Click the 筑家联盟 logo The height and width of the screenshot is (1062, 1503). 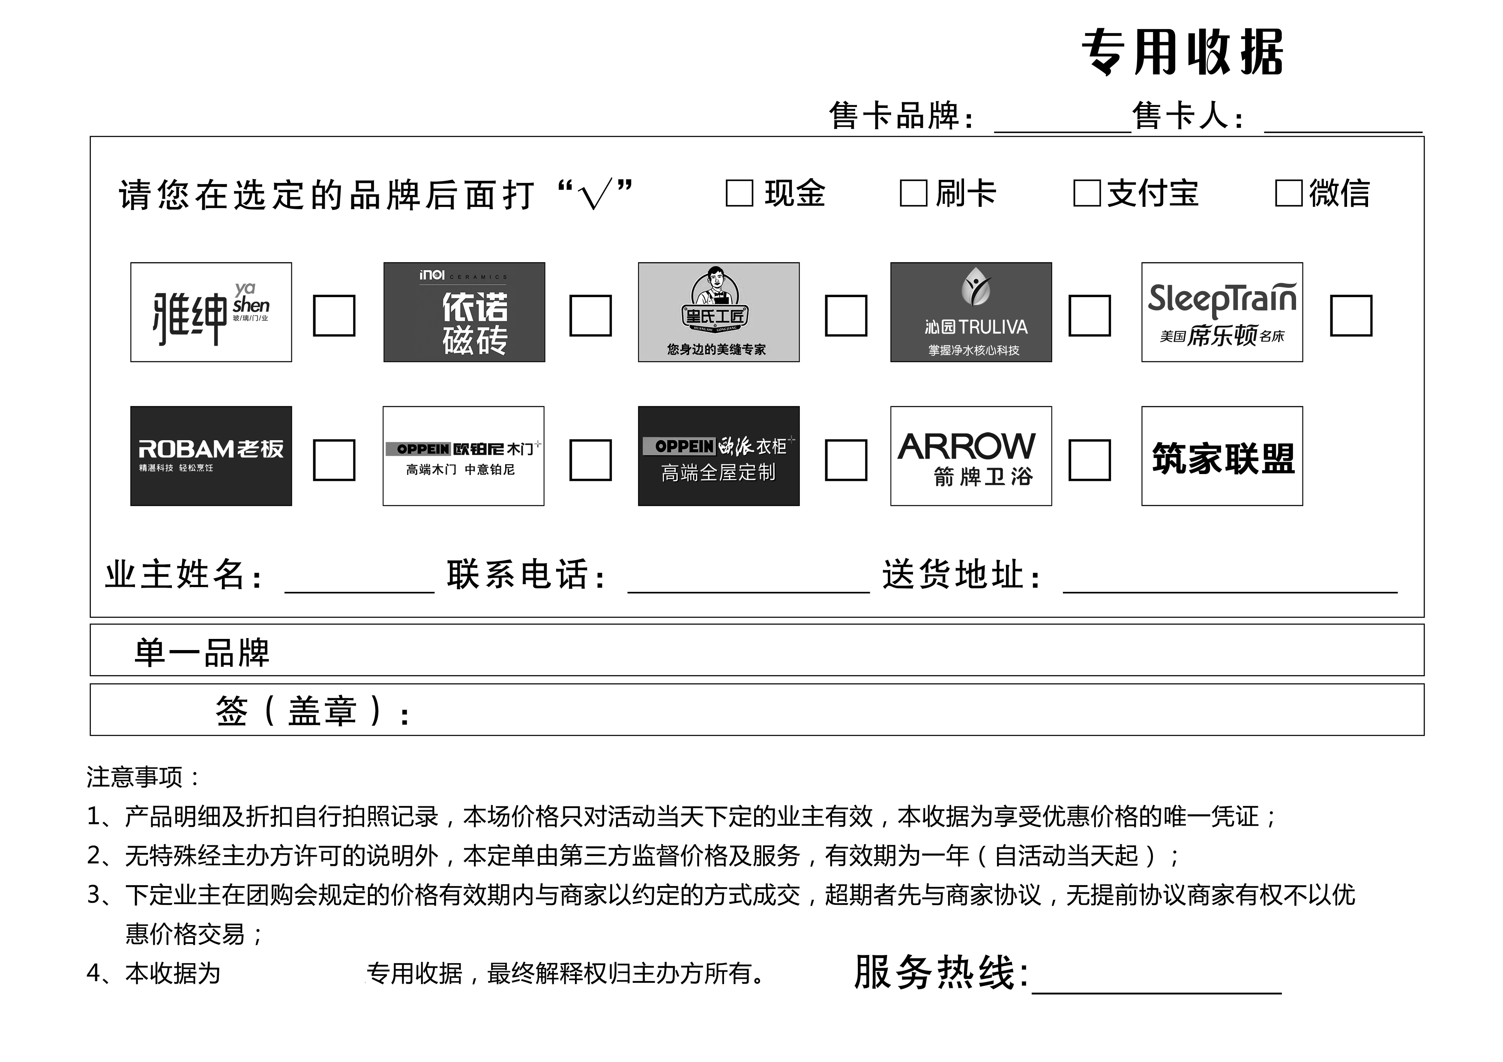pos(1222,456)
